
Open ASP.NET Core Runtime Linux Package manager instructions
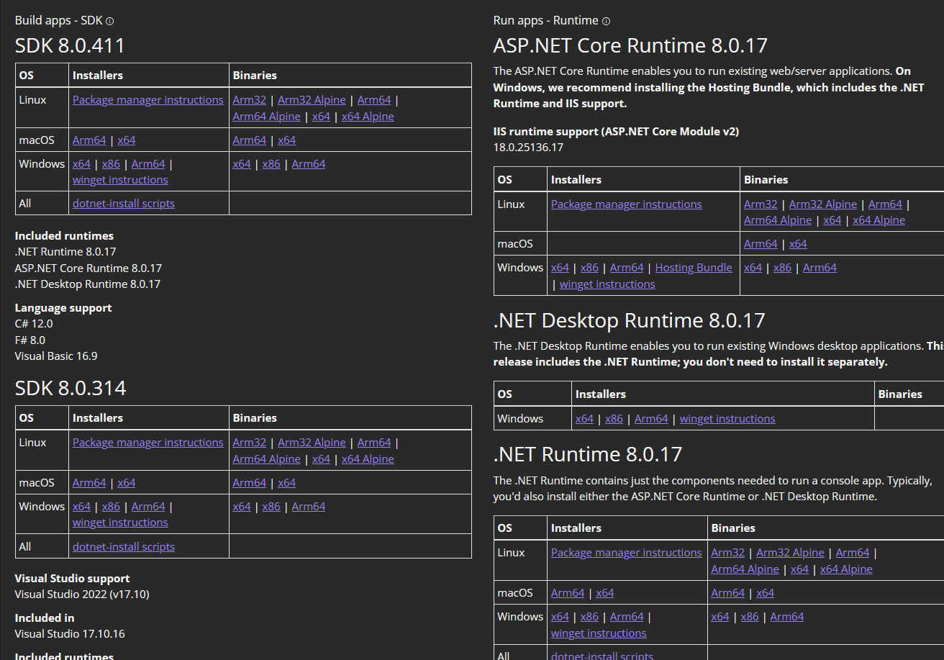click(627, 204)
